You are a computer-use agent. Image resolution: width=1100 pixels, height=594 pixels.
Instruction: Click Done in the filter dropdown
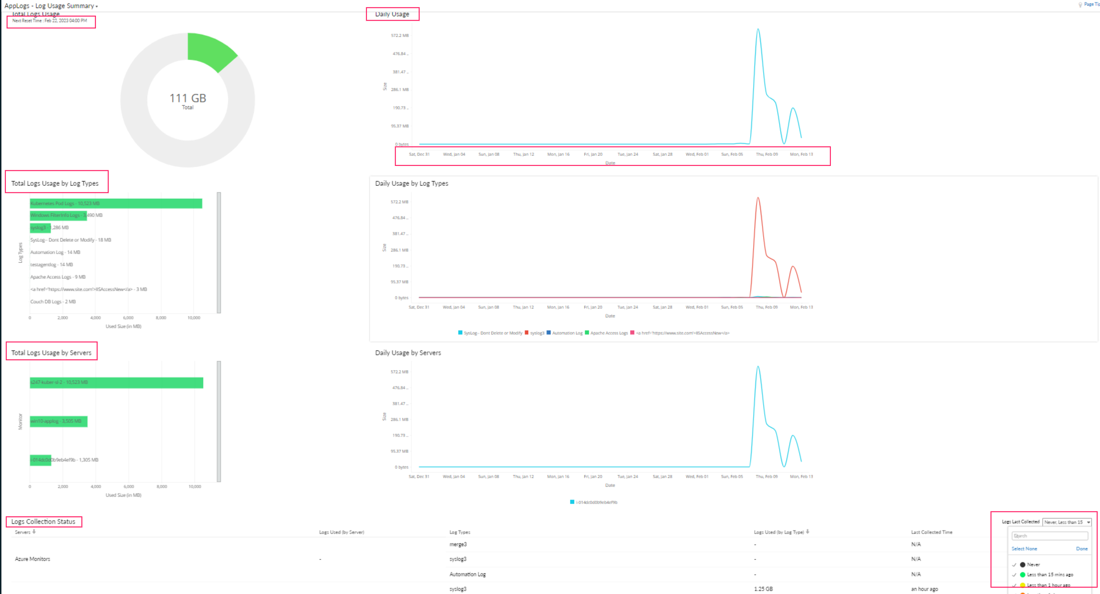coord(1082,549)
